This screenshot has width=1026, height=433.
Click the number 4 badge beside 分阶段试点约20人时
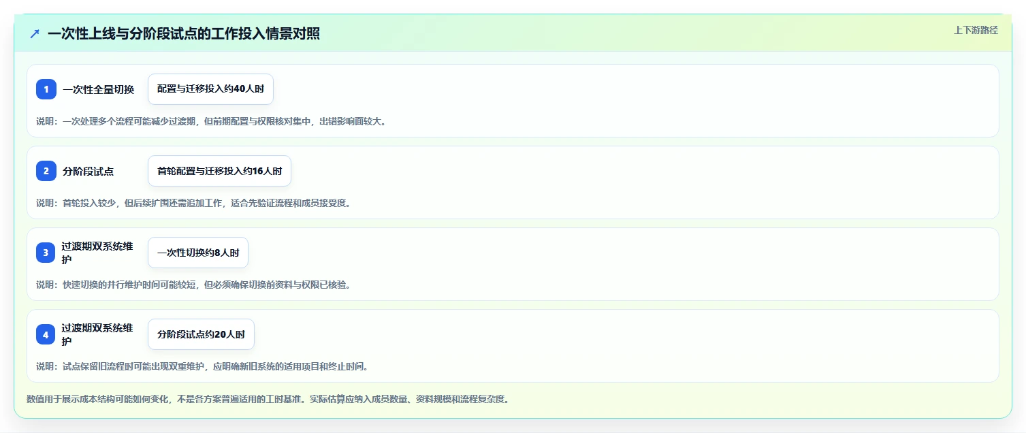[46, 334]
